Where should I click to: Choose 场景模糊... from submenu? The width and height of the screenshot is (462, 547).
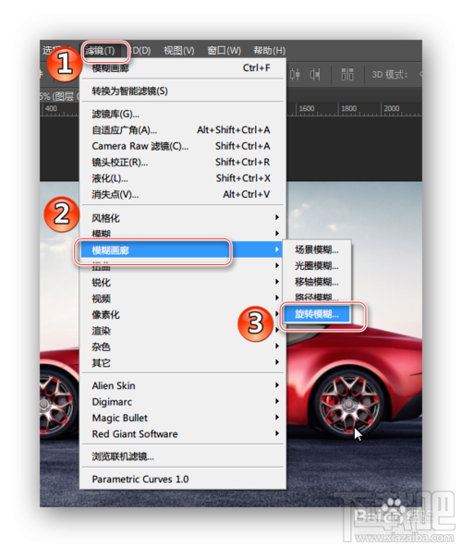(x=317, y=249)
